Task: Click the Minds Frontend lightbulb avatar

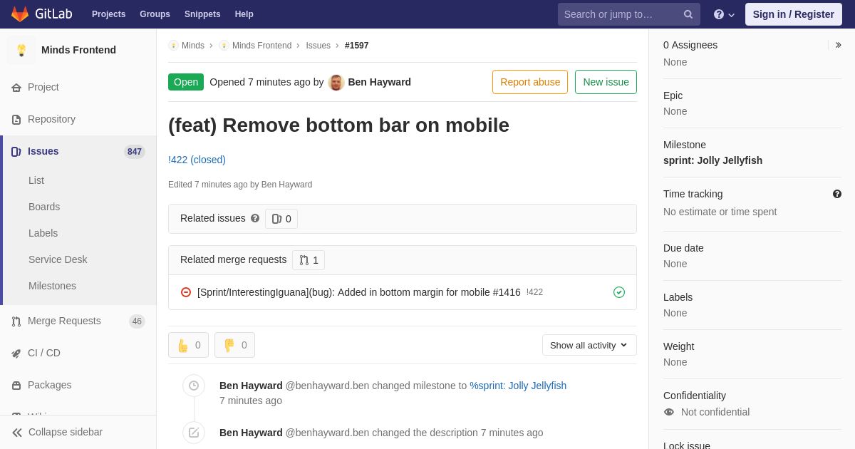Action: tap(21, 50)
